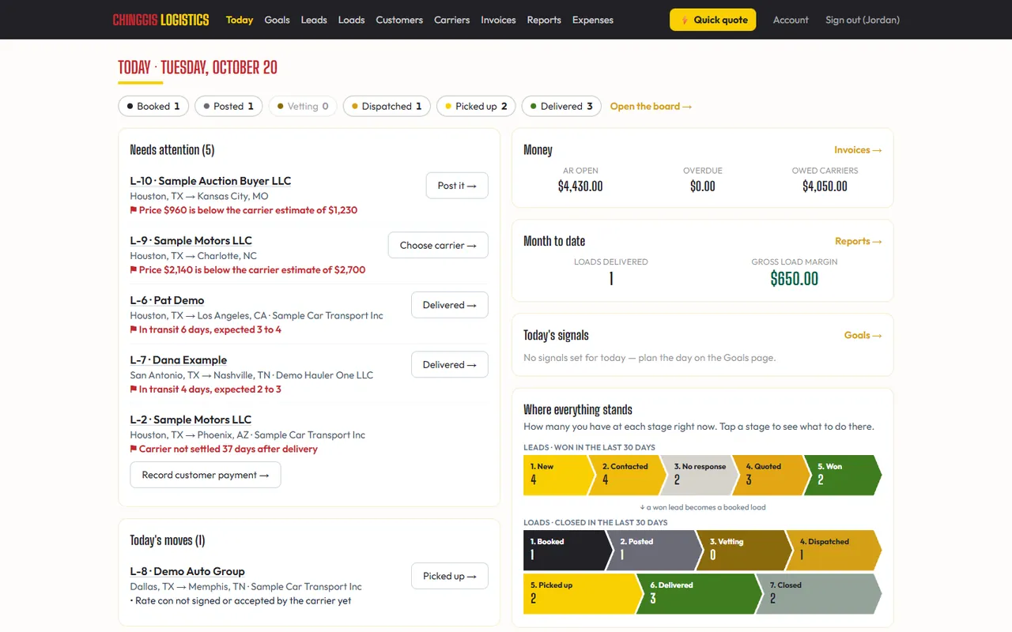The width and height of the screenshot is (1012, 632).
Task: Open the Invoices link in Money card
Action: click(858, 150)
